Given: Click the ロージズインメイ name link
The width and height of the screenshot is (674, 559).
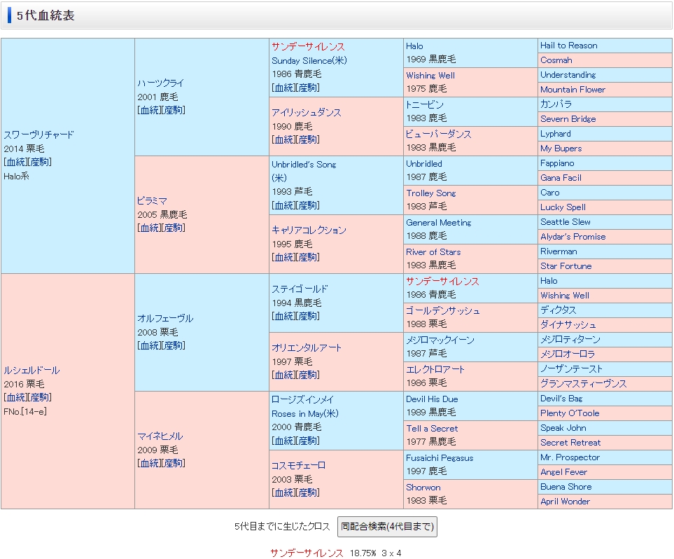Looking at the screenshot, I should (302, 399).
